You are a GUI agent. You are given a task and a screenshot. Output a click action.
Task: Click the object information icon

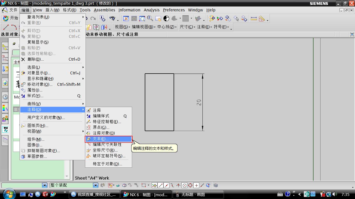[103, 18]
